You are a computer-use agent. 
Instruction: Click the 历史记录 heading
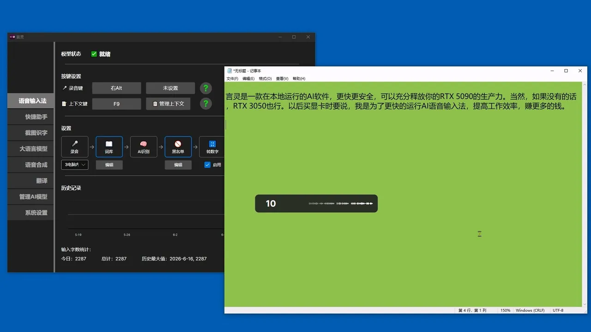click(71, 188)
